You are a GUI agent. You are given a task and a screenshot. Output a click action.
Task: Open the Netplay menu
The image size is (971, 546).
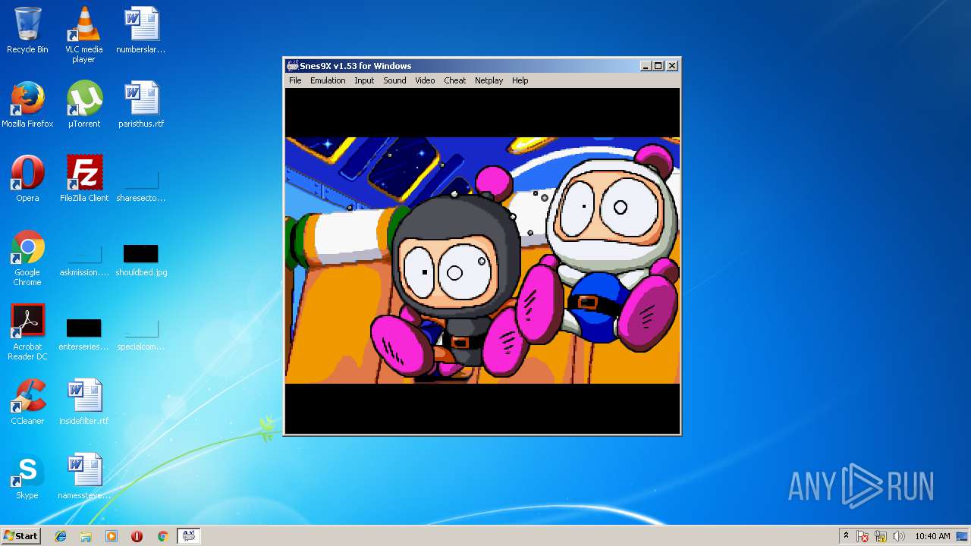[x=489, y=80]
